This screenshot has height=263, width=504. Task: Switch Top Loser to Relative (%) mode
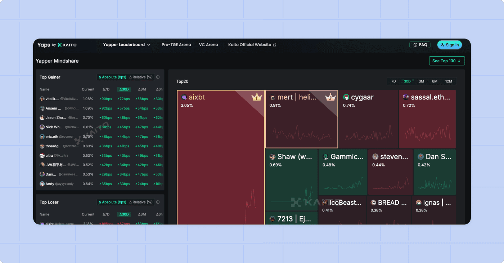pos(141,202)
